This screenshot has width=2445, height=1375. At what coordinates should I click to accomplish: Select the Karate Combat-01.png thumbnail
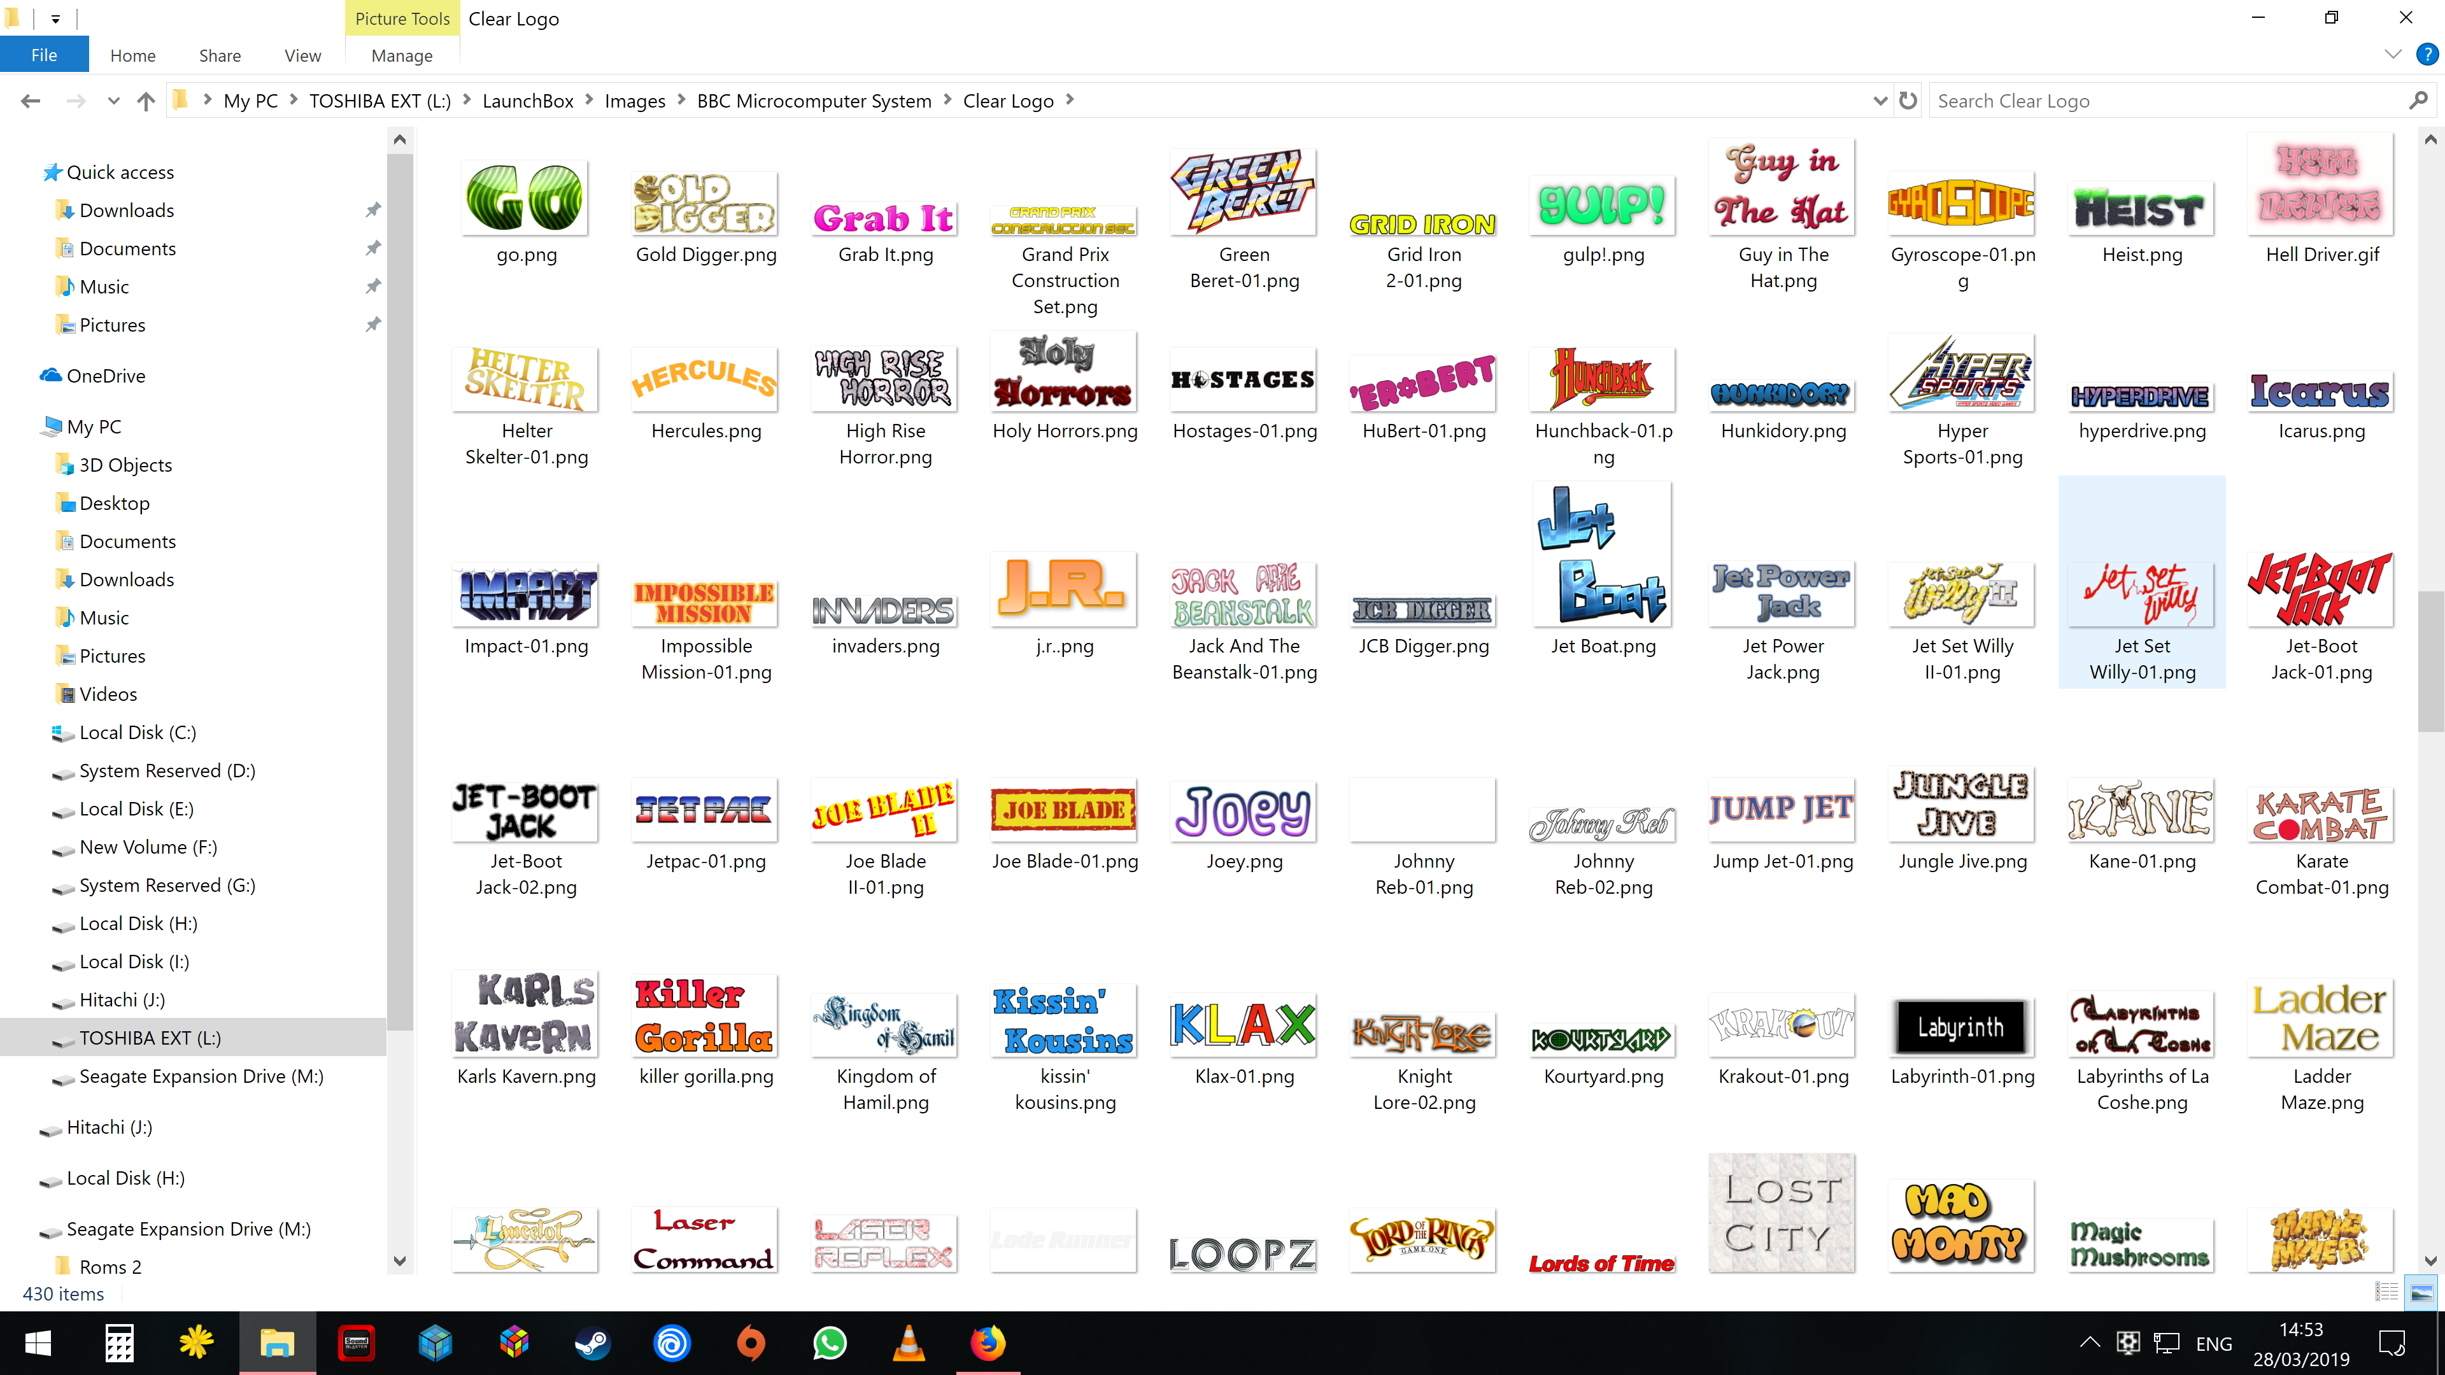(2321, 814)
